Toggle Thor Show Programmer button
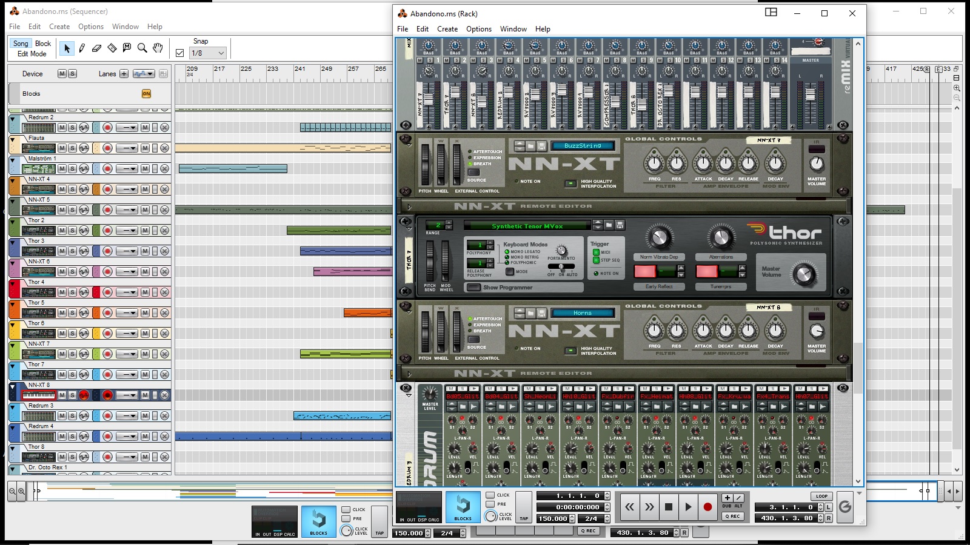Screen dimensions: 970x545 click(473, 288)
